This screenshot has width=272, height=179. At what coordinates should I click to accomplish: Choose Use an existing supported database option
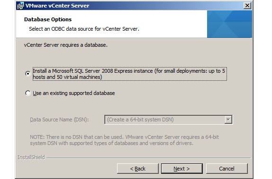point(27,93)
